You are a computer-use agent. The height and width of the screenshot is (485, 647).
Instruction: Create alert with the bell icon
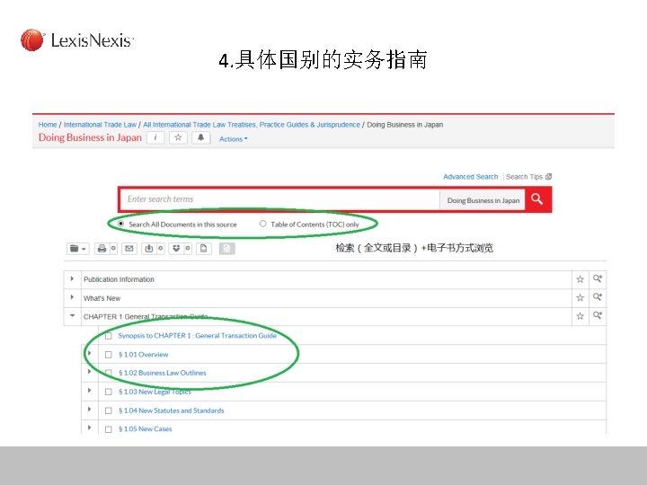[201, 137]
